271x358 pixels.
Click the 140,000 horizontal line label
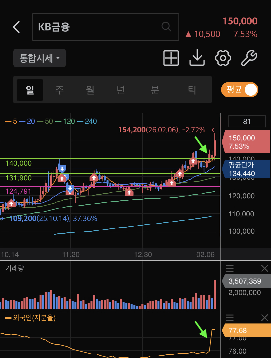coord(19,163)
